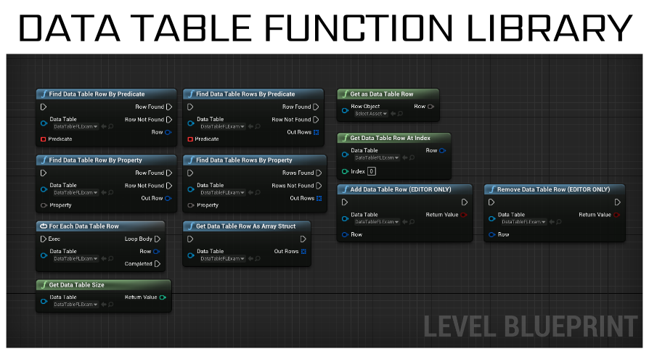The height and width of the screenshot is (354, 649).
Task: Click Out Rows pin on Find Data Table Rows By Property
Action: click(x=319, y=198)
